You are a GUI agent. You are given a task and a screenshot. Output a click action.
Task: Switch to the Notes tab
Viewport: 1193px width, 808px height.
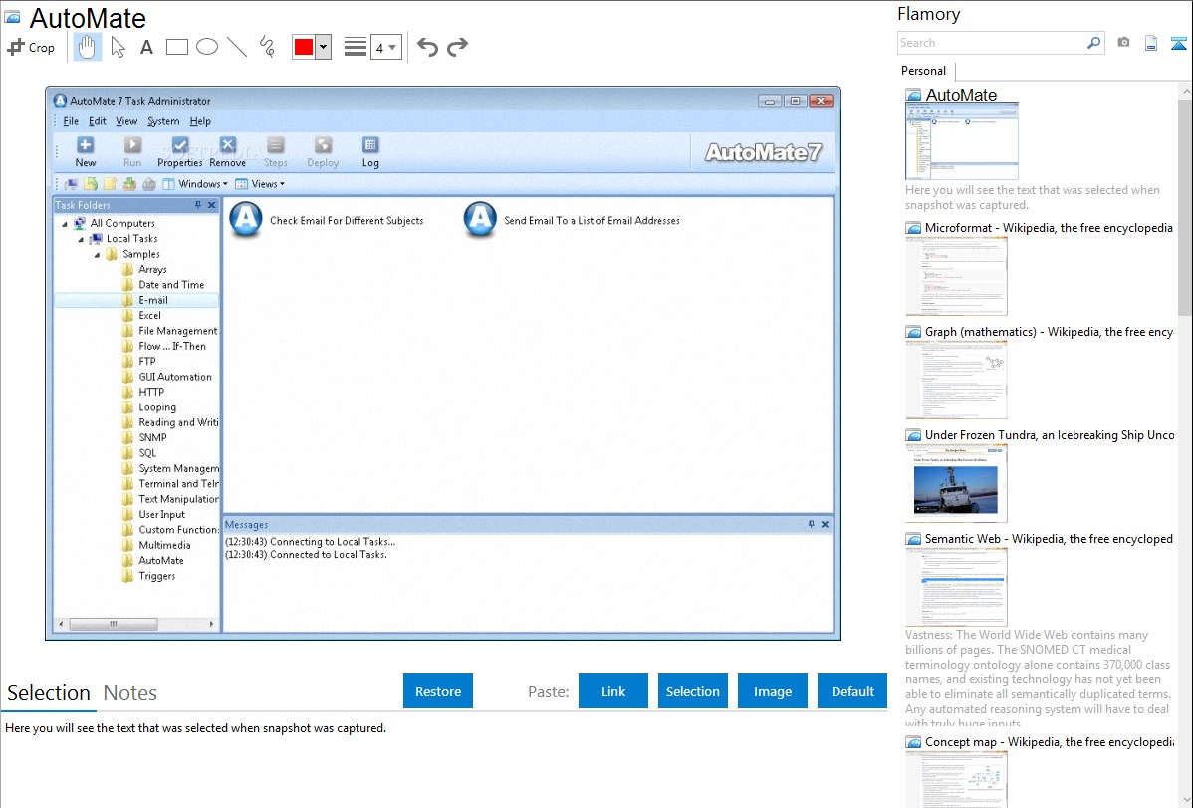[x=130, y=693]
